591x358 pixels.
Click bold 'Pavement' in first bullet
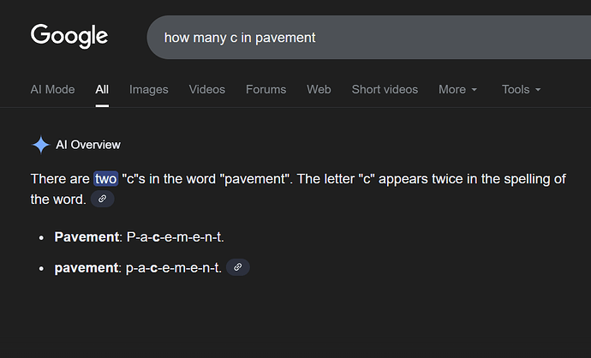[x=87, y=237]
